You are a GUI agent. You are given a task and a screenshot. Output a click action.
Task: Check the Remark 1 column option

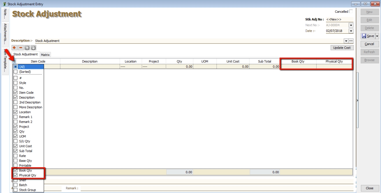[x=15, y=117]
